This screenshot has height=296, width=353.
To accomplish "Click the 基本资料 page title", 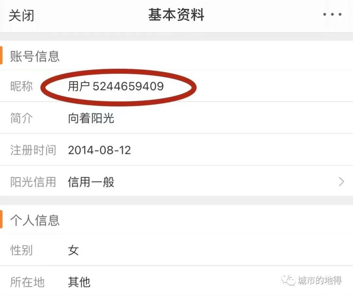I will click(176, 15).
